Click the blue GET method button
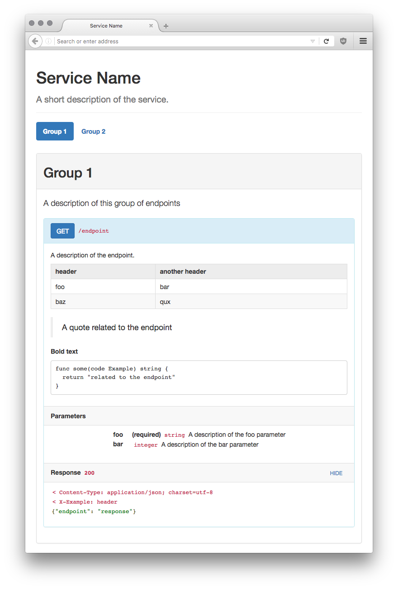 pyautogui.click(x=62, y=231)
